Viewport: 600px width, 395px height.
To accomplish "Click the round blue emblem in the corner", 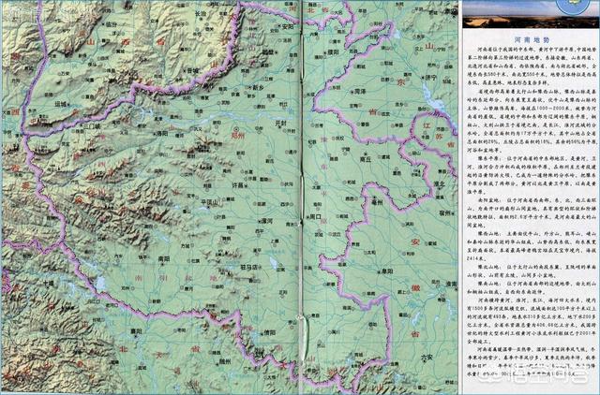I will pyautogui.click(x=573, y=7).
